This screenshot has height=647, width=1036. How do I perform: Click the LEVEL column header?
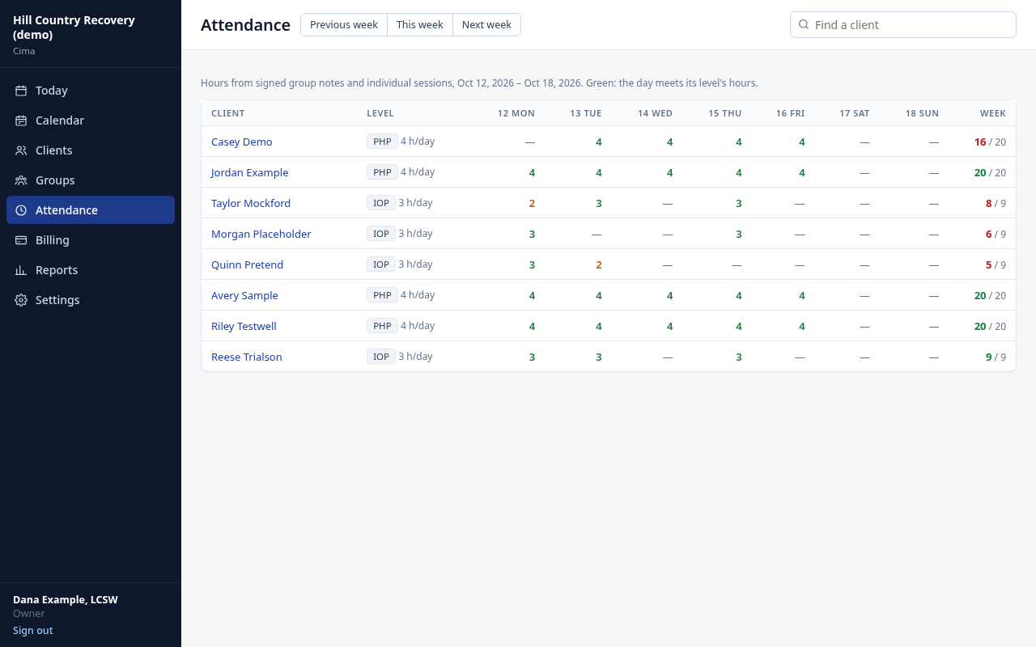(x=380, y=113)
